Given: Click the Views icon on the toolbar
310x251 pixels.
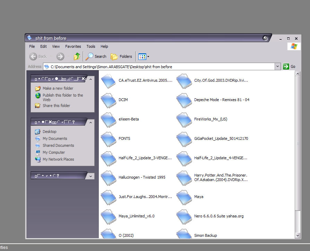Looking at the screenshot, I should [142, 56].
